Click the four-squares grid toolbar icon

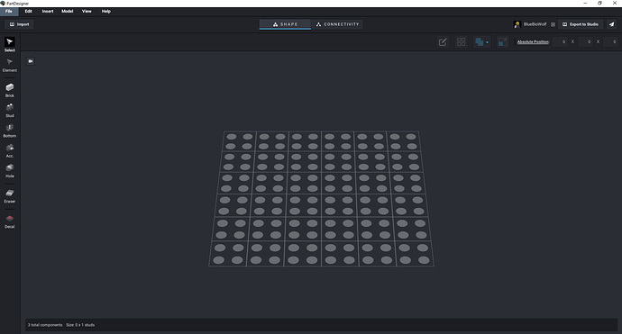461,41
